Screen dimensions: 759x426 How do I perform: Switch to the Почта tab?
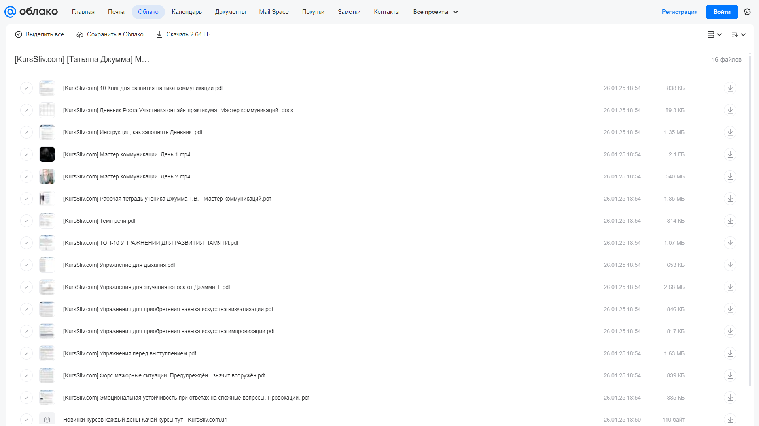(116, 12)
